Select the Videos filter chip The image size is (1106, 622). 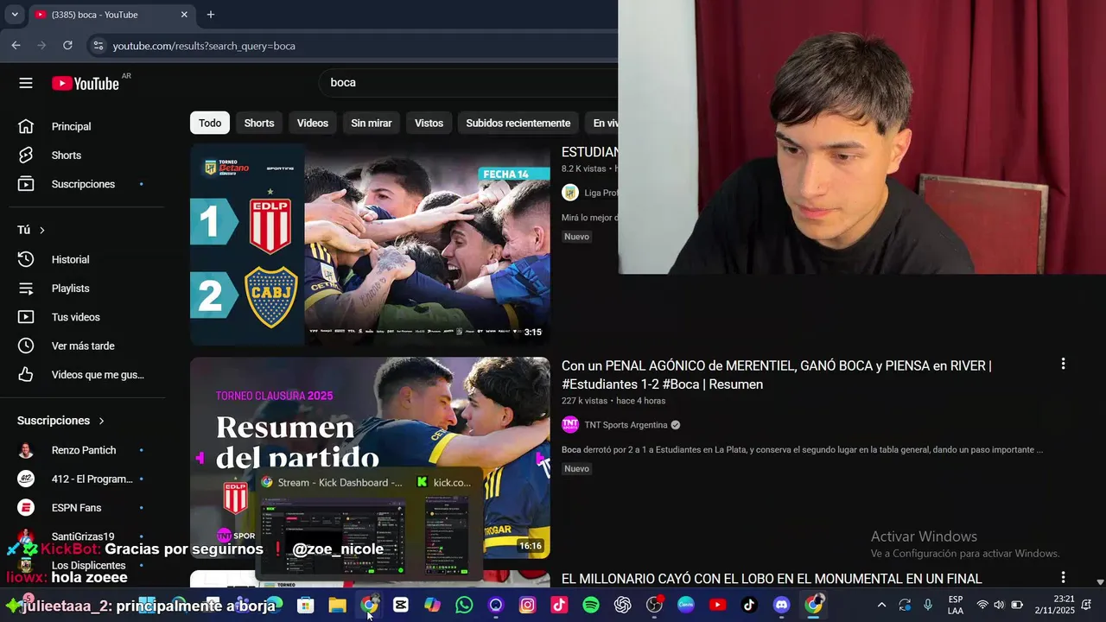(313, 123)
